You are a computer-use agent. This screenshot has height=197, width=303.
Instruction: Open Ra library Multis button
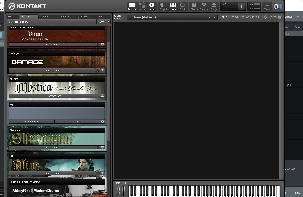77,122
